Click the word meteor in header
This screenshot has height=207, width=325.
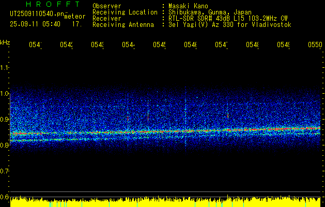(75, 17)
